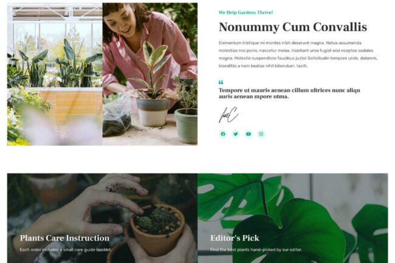Click the 'Tempore ut mauris aenean' quote text
The image size is (395, 263).
pyautogui.click(x=289, y=94)
